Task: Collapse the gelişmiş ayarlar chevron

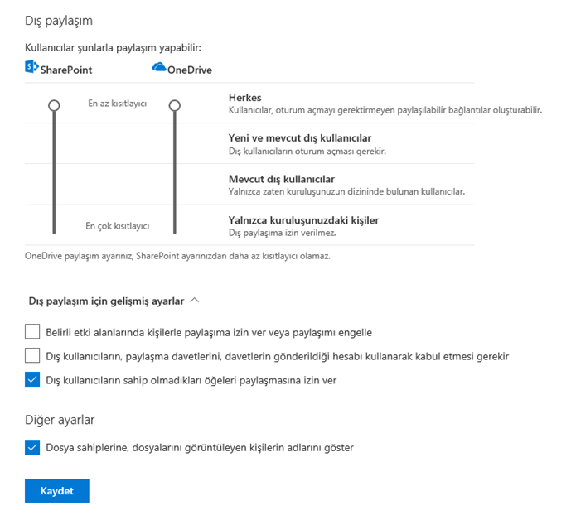Action: 195,301
